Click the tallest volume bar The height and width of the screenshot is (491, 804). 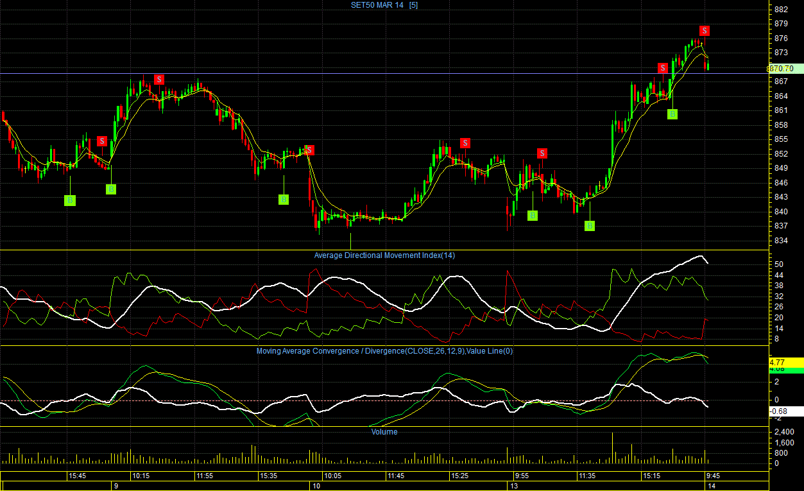(612, 448)
